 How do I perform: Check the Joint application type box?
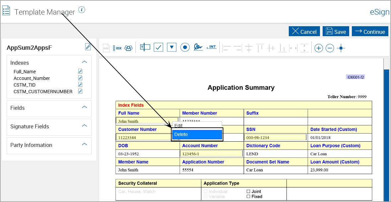(248, 191)
